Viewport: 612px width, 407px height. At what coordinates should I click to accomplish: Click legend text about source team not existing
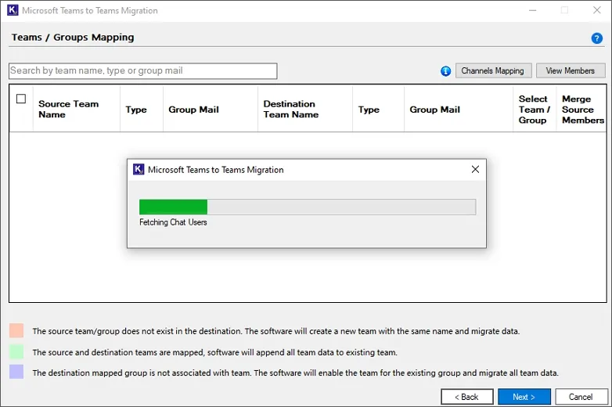coord(276,331)
